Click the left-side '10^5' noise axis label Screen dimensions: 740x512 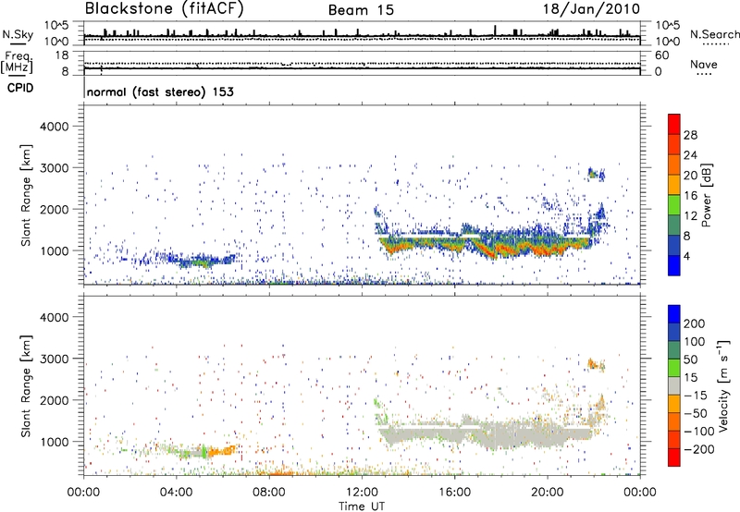[x=56, y=25]
